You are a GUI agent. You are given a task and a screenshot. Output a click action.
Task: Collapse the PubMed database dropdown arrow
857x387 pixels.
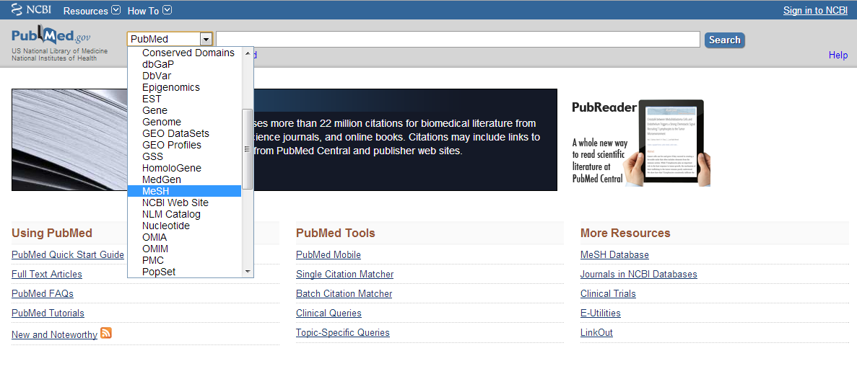(x=206, y=40)
